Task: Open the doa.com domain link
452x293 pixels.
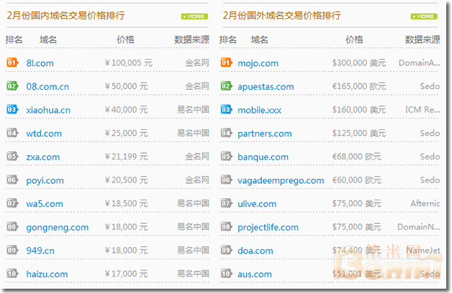Action: coord(255,251)
